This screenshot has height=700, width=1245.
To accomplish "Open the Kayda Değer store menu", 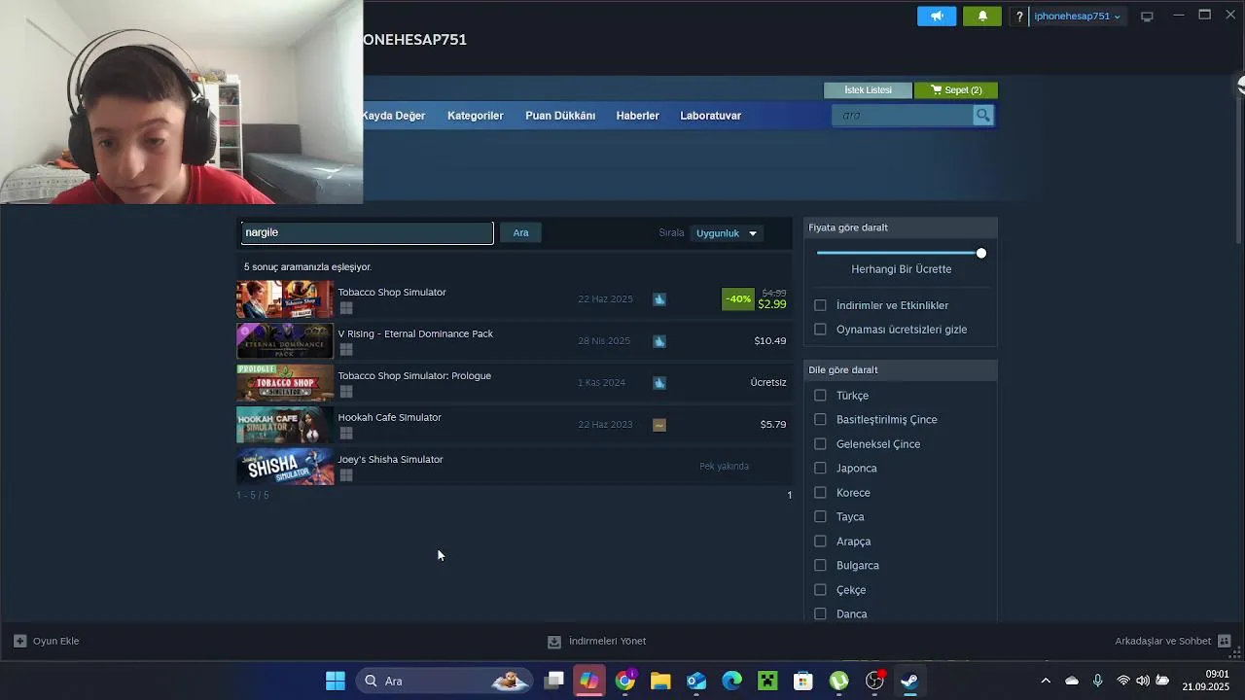I will click(x=394, y=116).
